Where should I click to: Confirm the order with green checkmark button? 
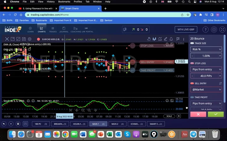pos(216,114)
